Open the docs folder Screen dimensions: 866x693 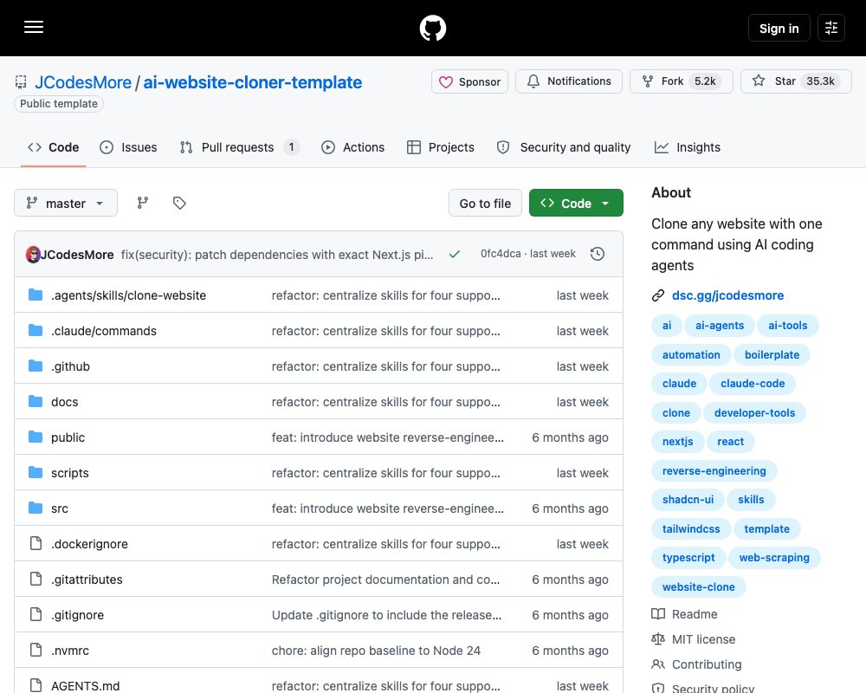[x=65, y=402]
